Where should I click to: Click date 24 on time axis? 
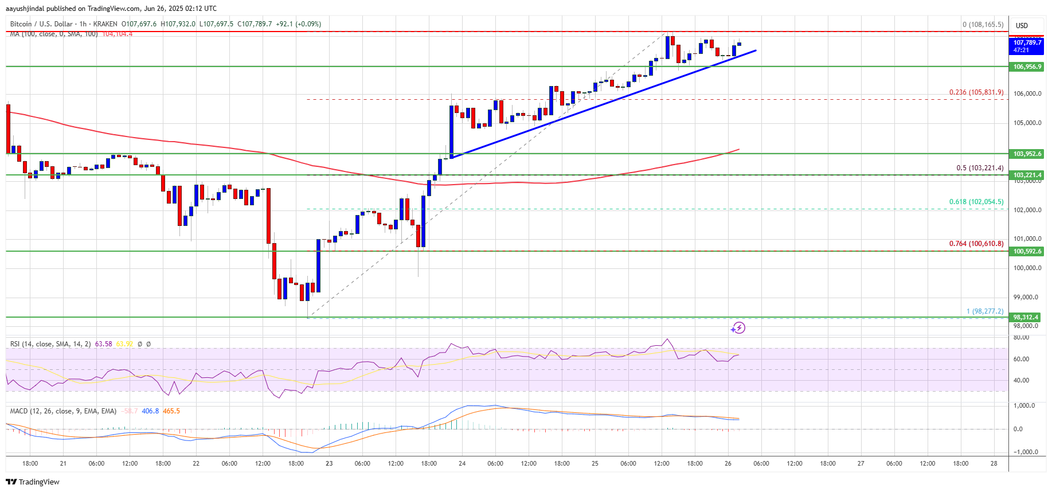[462, 463]
